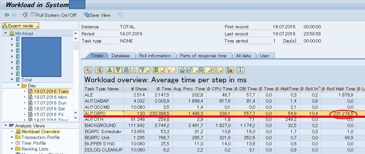365x154 pixels.
Task: Go back with the blue left arrow
Action: click(x=7, y=15)
